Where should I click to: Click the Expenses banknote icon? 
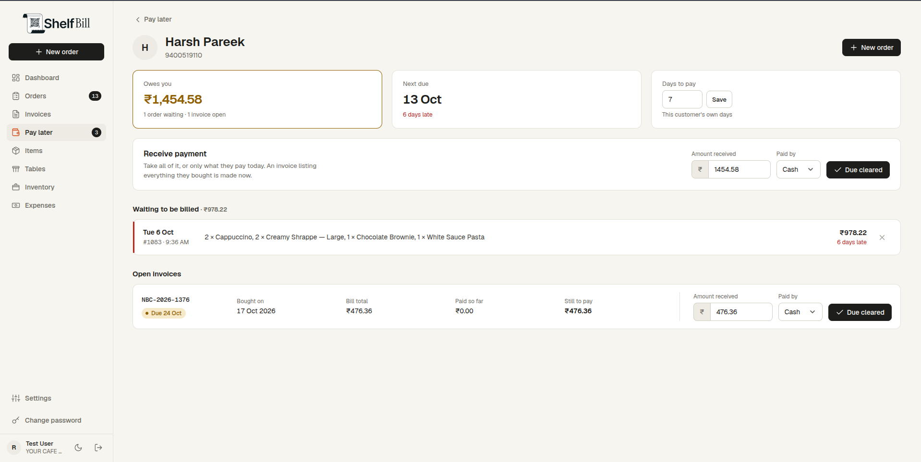pyautogui.click(x=16, y=205)
